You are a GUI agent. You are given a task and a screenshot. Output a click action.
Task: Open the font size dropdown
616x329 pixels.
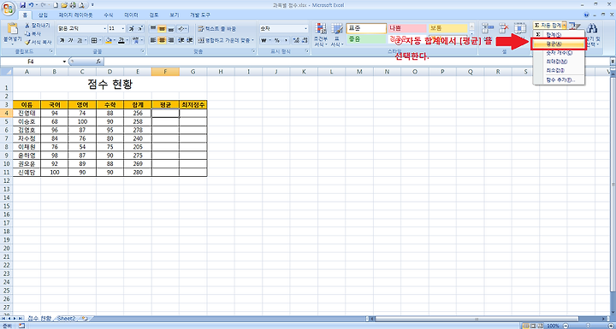pyautogui.click(x=123, y=29)
